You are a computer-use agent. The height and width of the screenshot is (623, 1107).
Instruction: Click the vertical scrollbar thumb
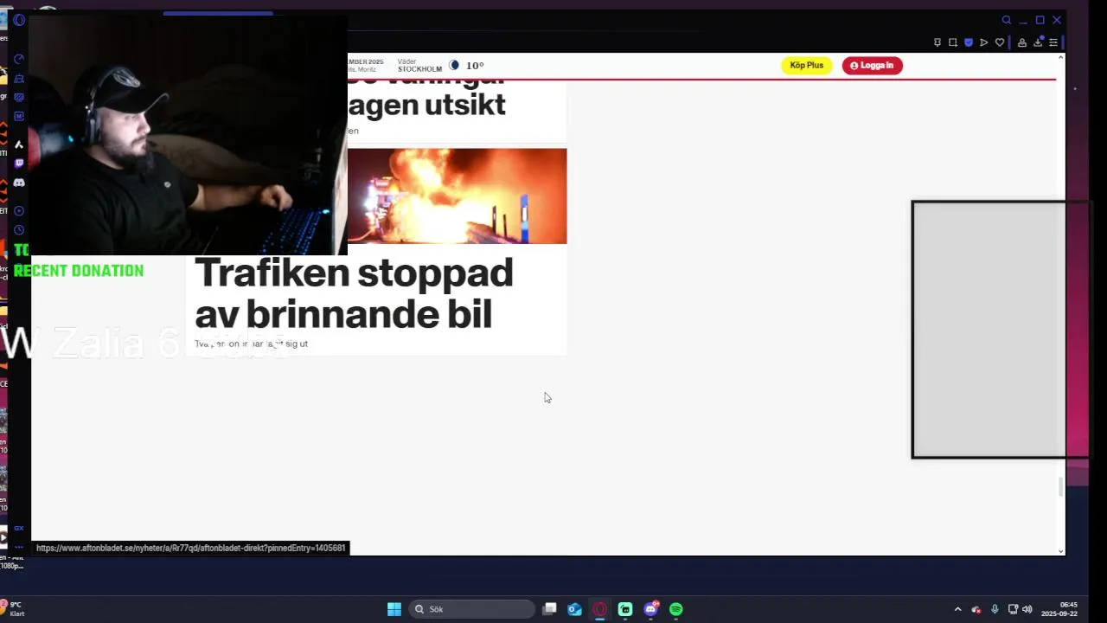(1061, 486)
